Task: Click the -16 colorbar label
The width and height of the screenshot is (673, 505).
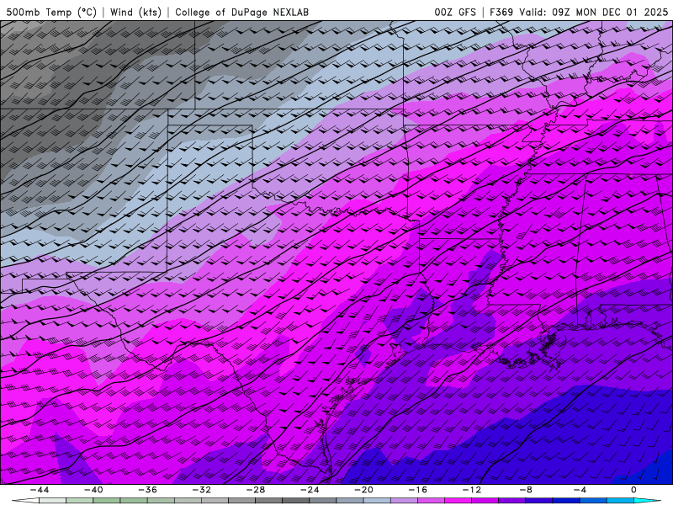Action: pyautogui.click(x=417, y=490)
